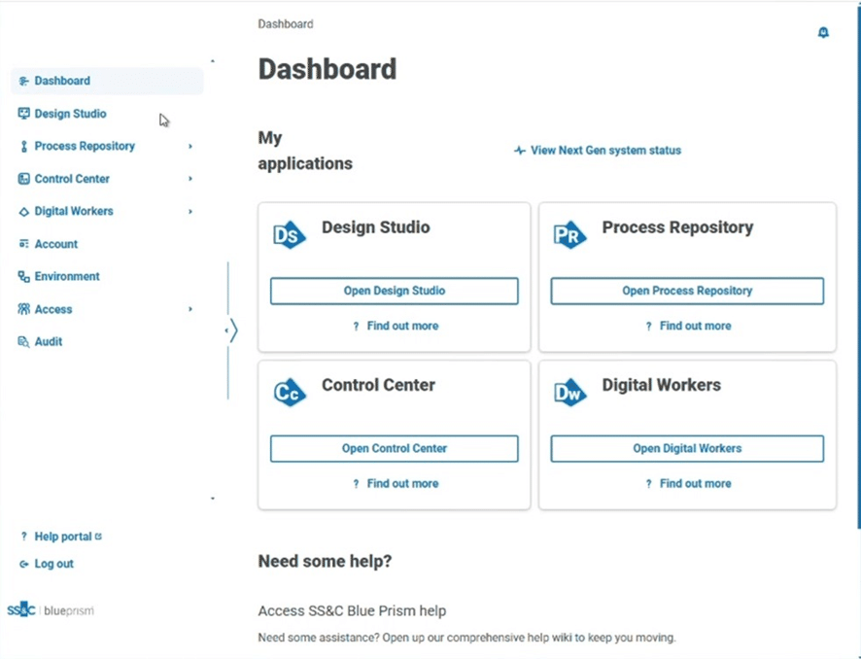Click the Dashboard sidebar icon
The width and height of the screenshot is (861, 659).
pos(23,82)
